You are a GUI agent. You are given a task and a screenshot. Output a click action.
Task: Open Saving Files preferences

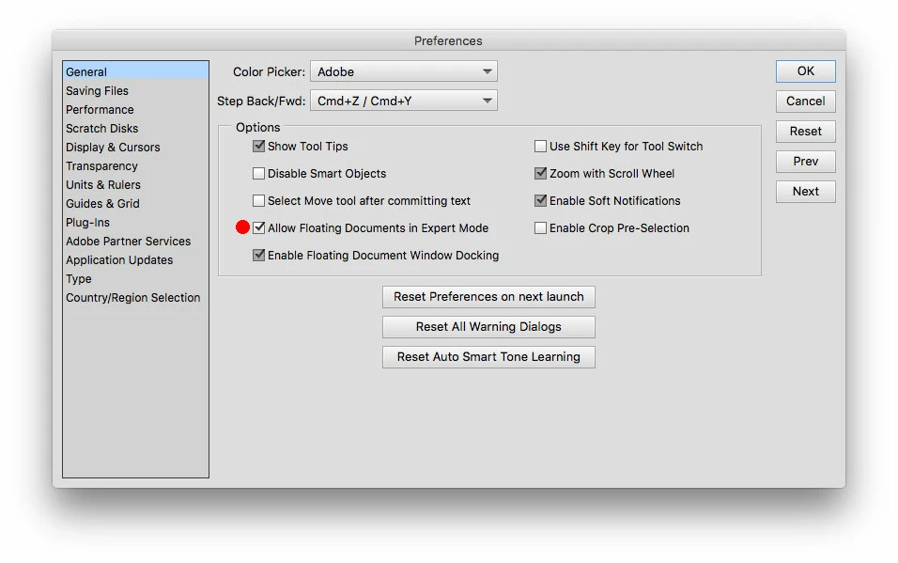pyautogui.click(x=135, y=90)
